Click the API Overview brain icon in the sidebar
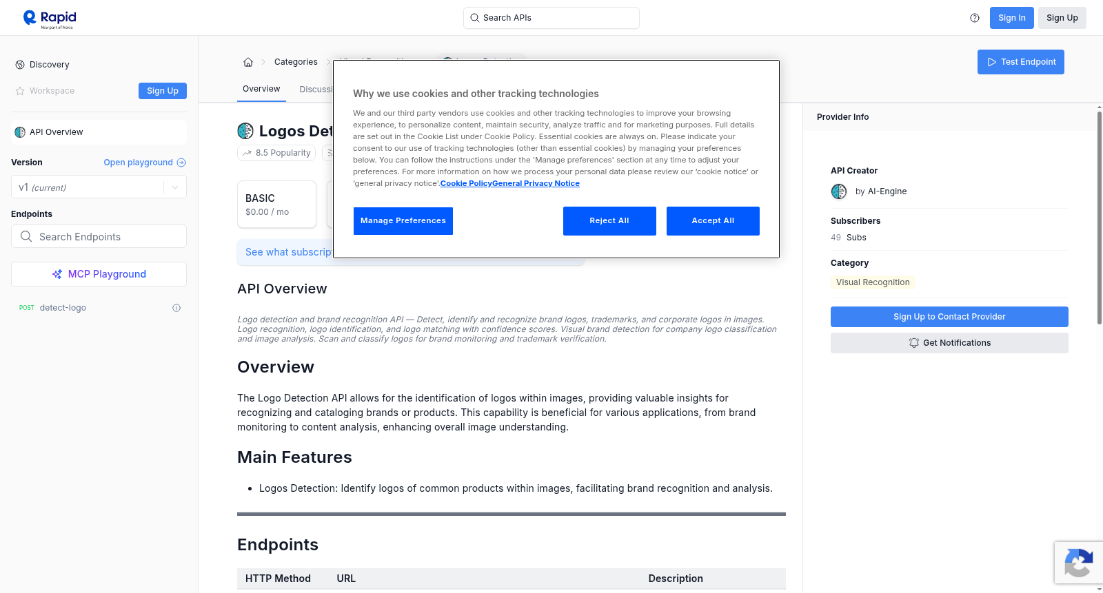The height and width of the screenshot is (593, 1103). [x=20, y=132]
